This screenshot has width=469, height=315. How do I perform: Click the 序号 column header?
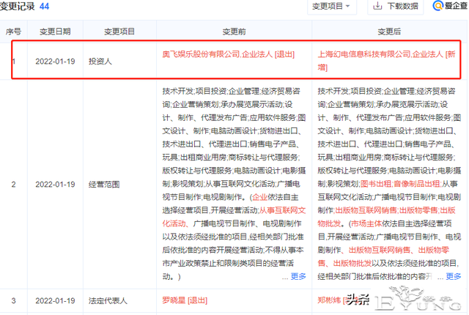pos(13,31)
